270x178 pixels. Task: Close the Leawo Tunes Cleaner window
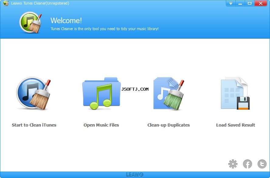[x=261, y=3]
